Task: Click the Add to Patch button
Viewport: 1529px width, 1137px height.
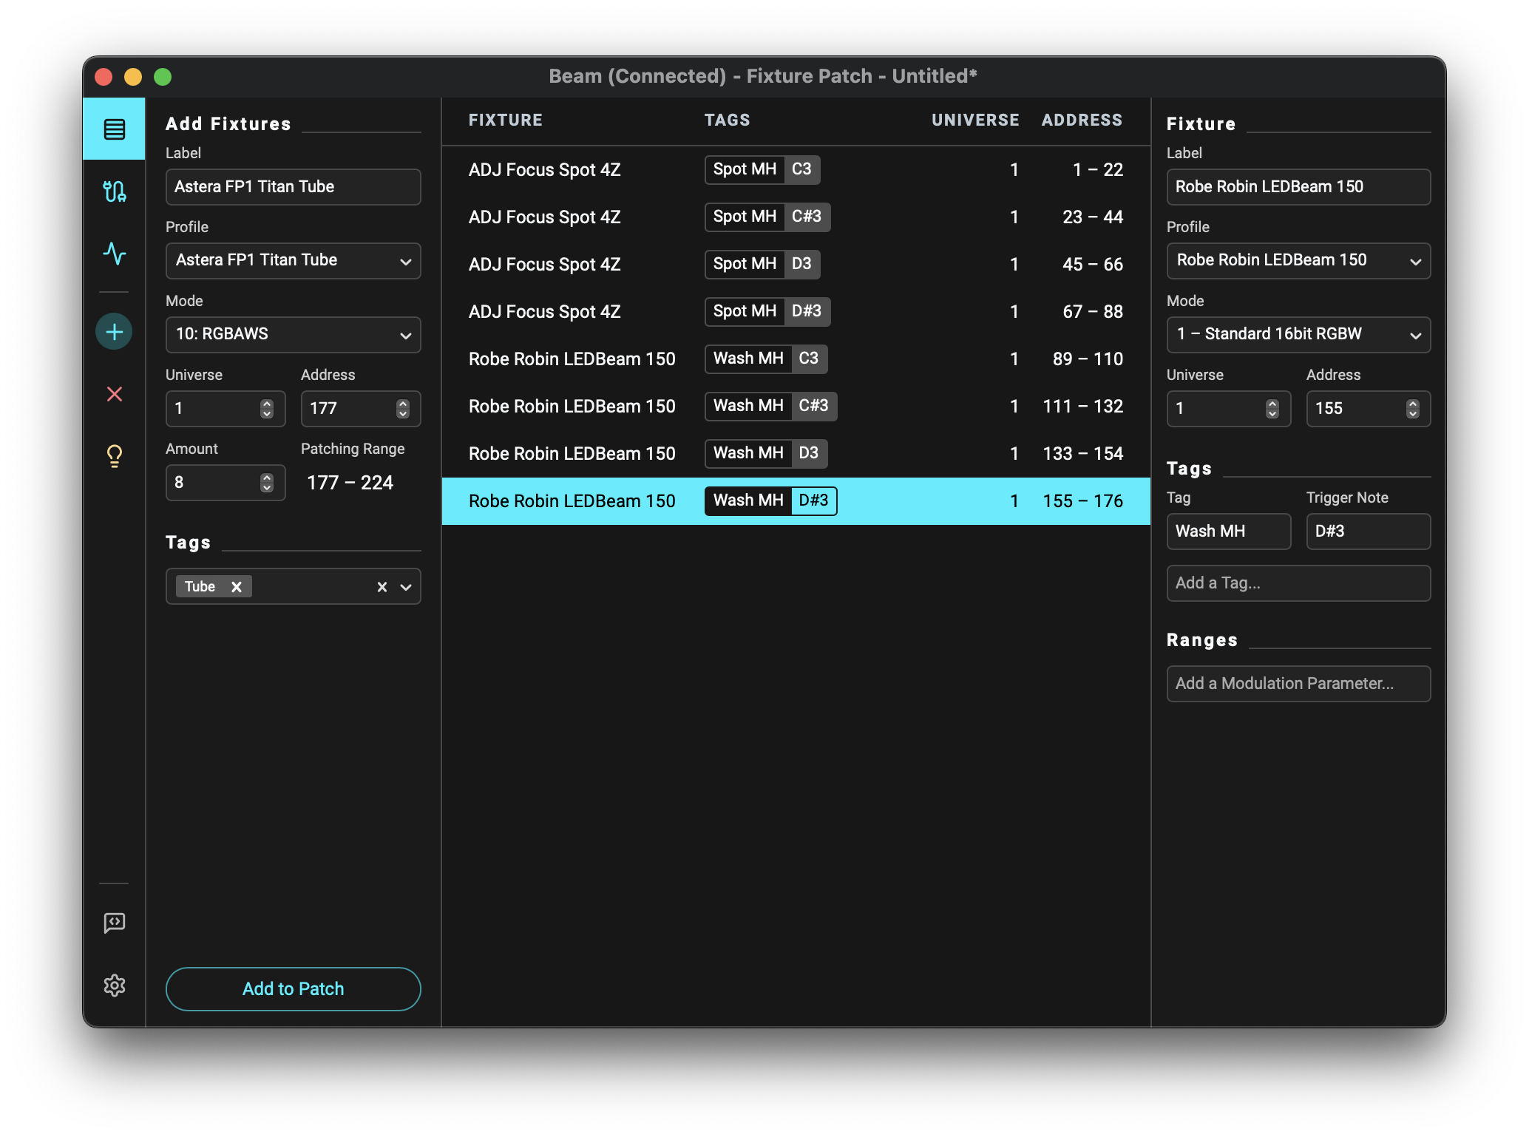Action: pyautogui.click(x=294, y=988)
